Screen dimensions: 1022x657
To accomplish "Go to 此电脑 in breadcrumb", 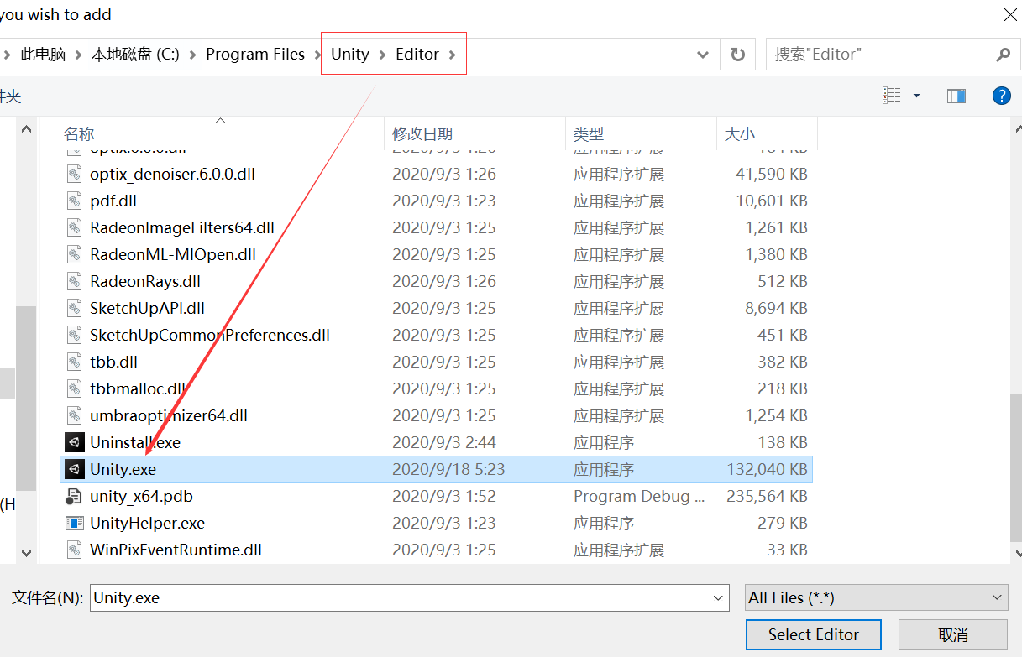I will [x=43, y=54].
